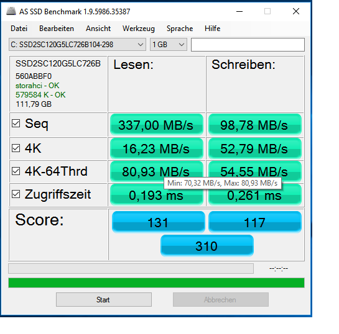339x334 pixels.
Task: Click the Score: label
Action: tap(40, 220)
